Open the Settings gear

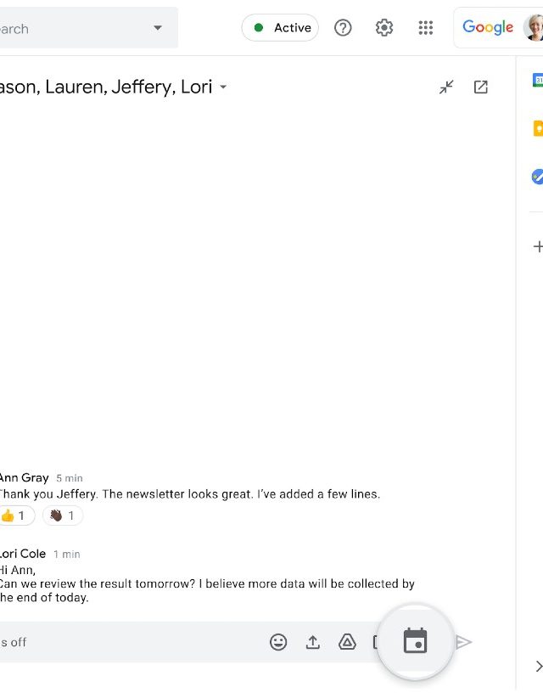384,28
